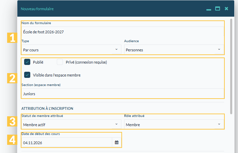
Task: Click the Date de début des cours label
Action: tap(40, 134)
